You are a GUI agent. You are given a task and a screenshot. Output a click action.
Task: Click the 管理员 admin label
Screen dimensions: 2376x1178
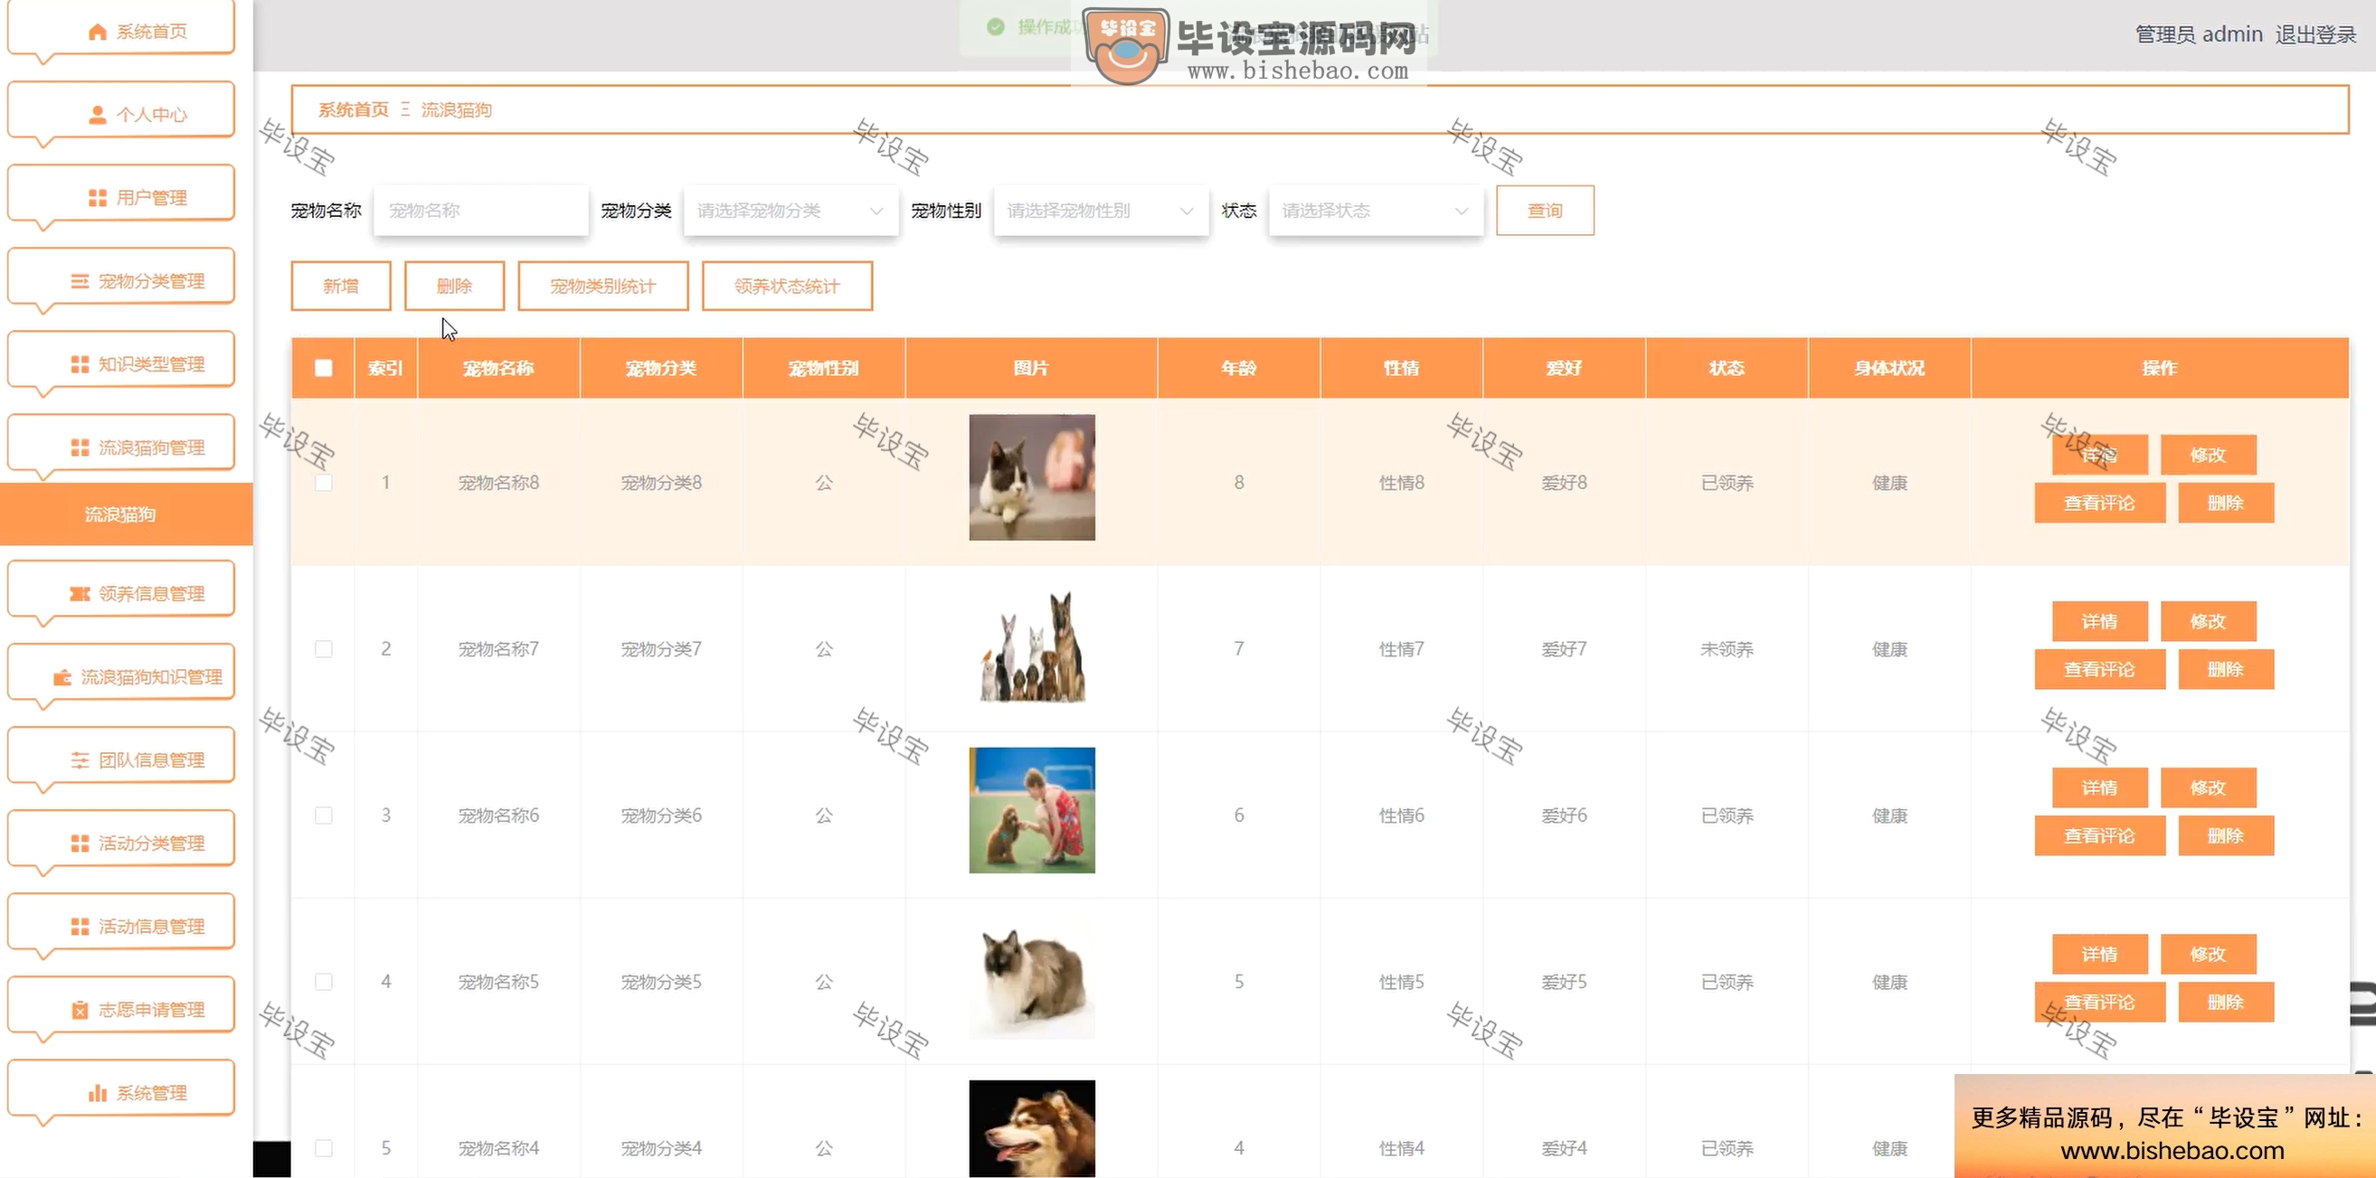pyautogui.click(x=2199, y=34)
